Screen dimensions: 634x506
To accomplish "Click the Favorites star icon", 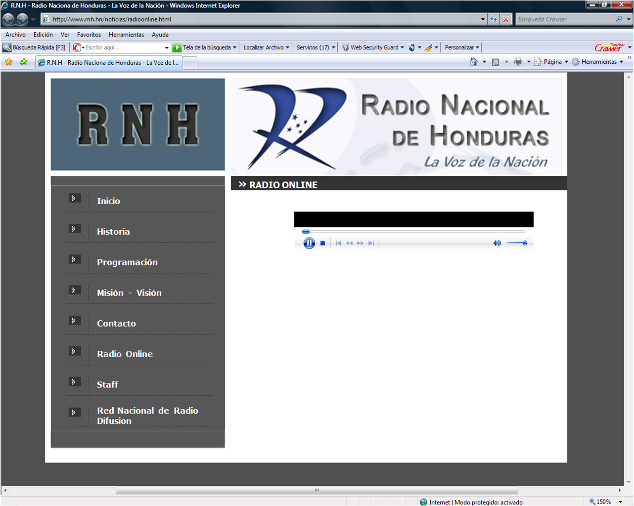I will pyautogui.click(x=8, y=62).
